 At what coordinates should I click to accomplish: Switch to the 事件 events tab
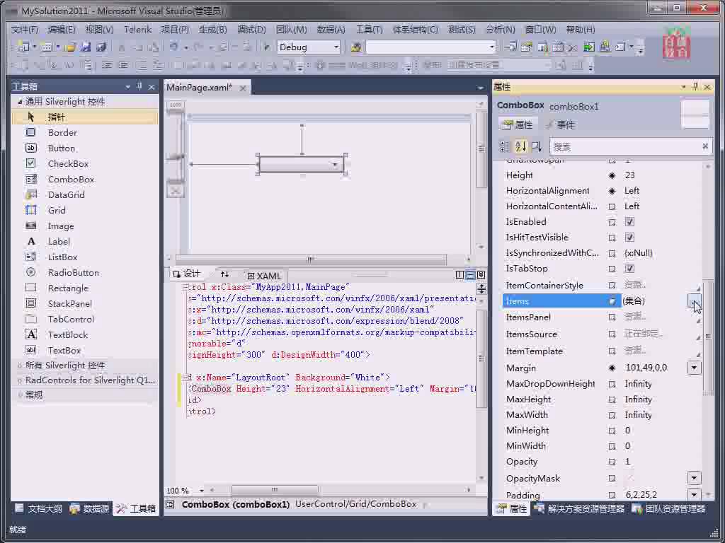coord(559,124)
